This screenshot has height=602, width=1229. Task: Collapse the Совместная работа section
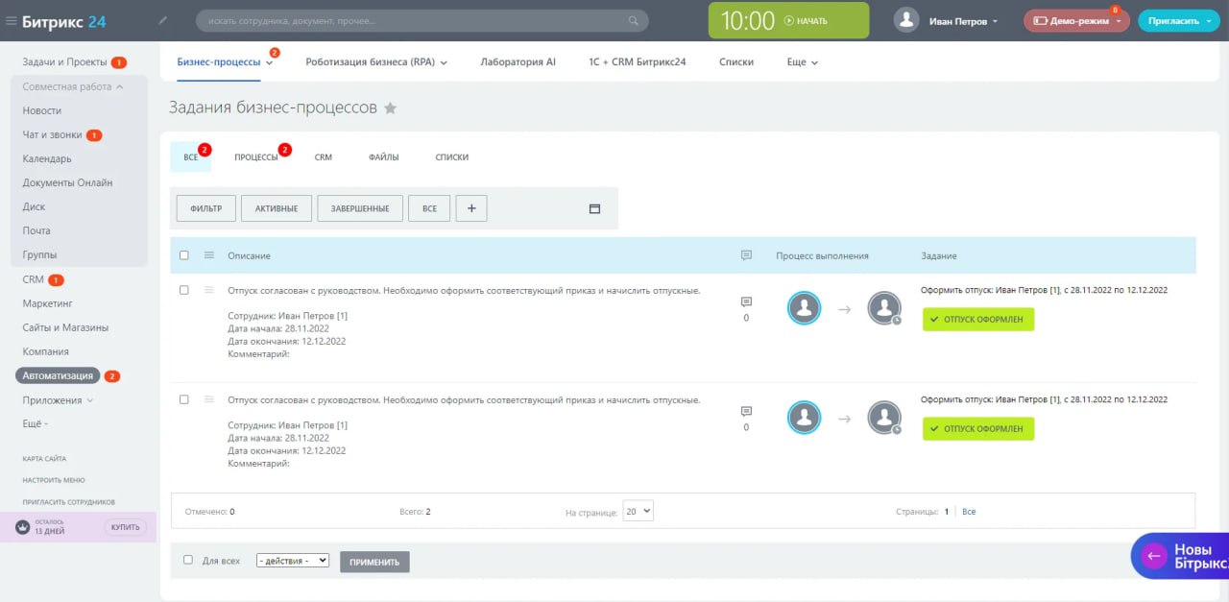tap(74, 86)
